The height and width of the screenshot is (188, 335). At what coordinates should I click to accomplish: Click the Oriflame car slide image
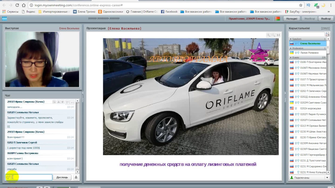(191, 97)
